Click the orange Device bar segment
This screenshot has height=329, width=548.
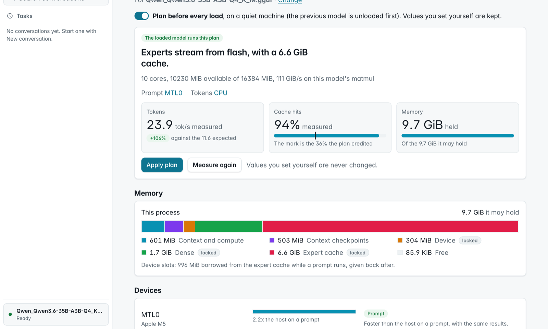189,226
